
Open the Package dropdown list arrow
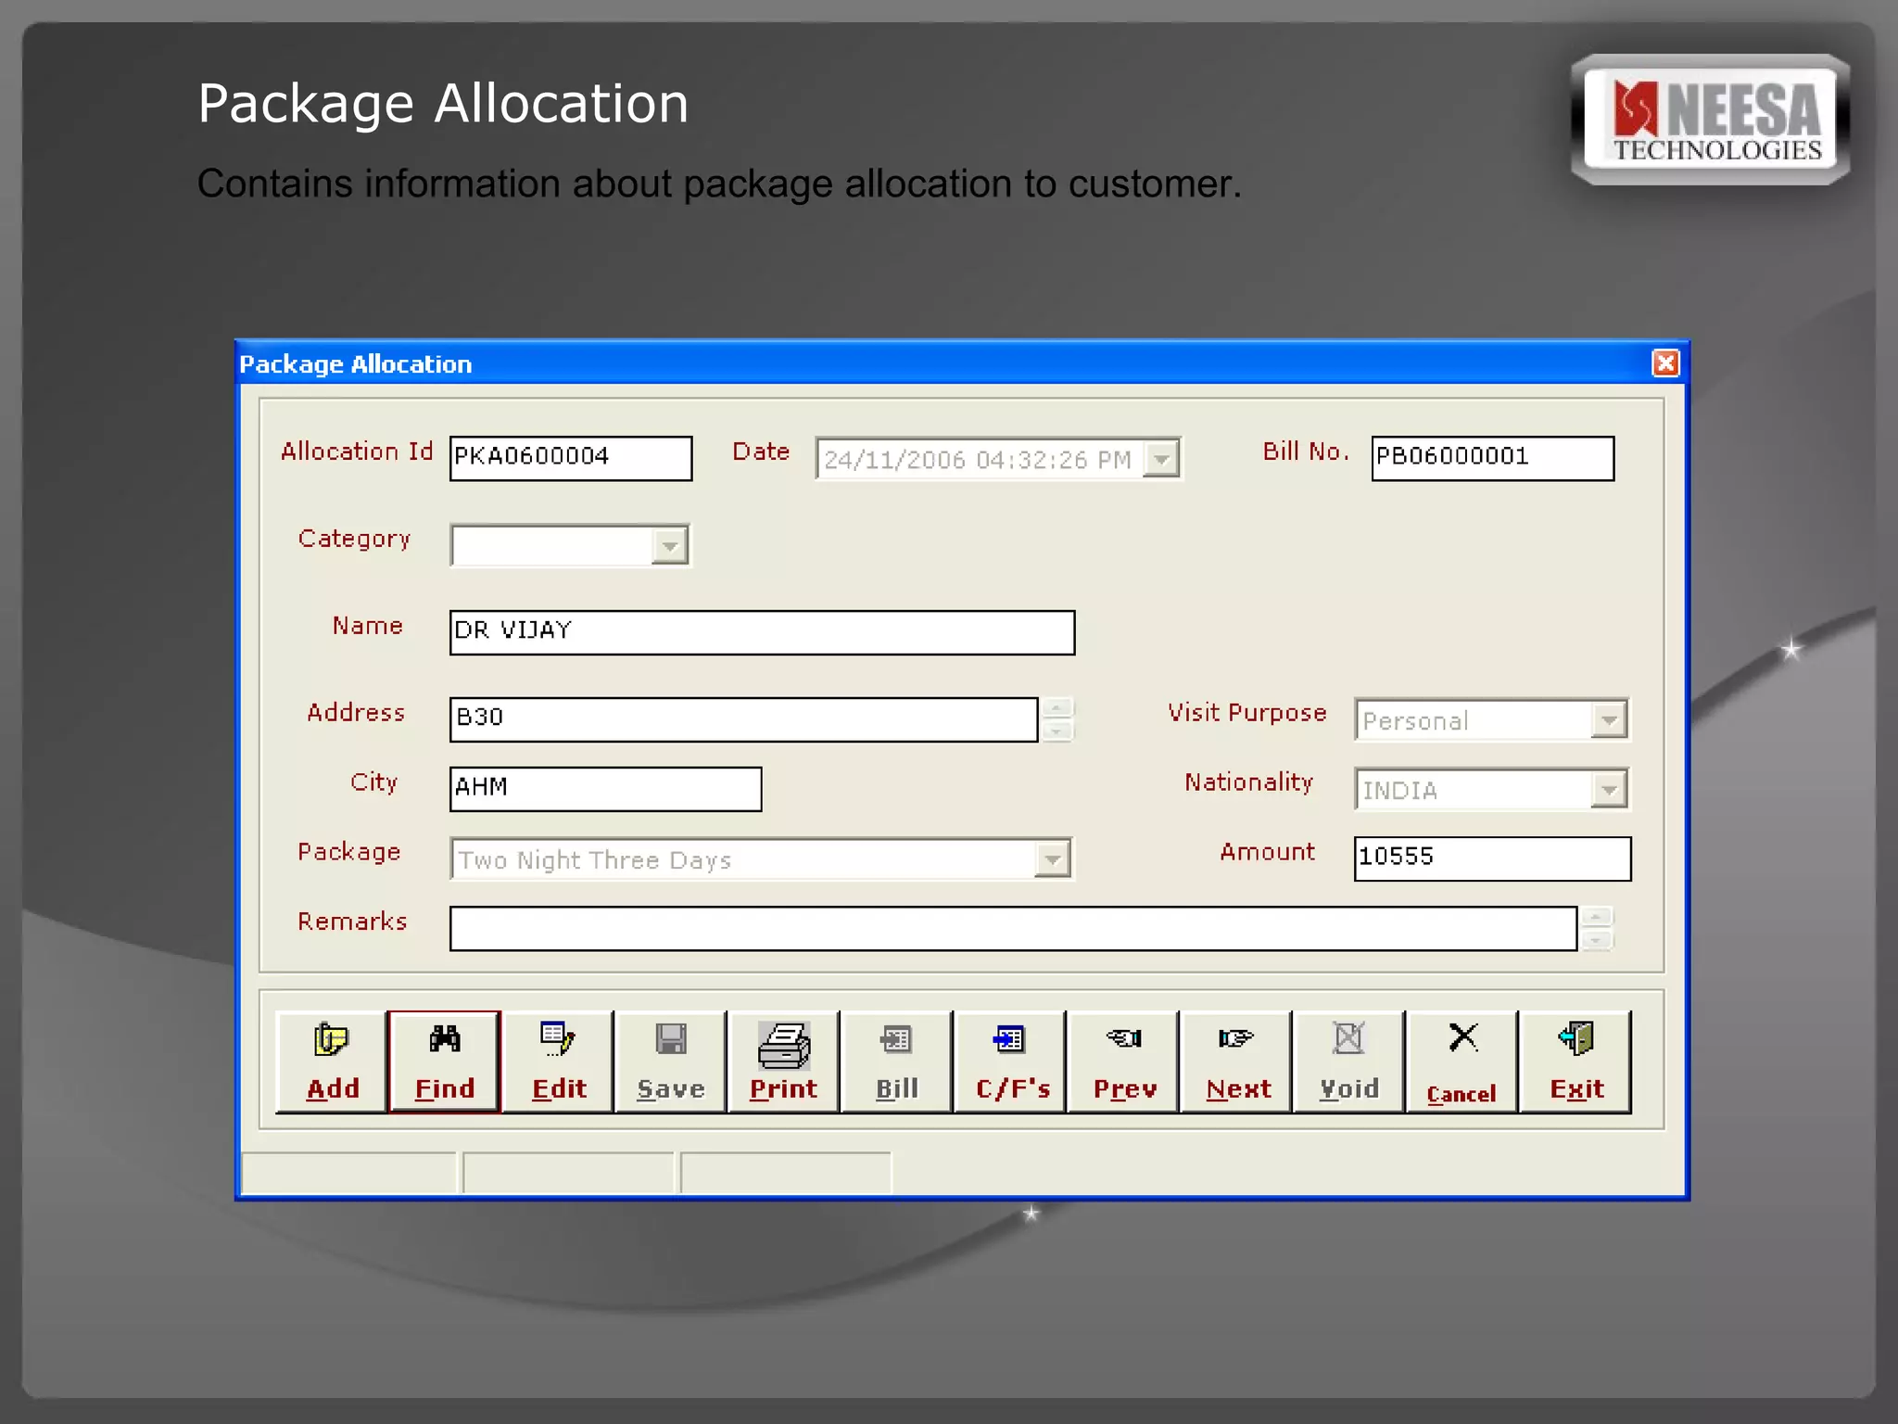[1053, 859]
